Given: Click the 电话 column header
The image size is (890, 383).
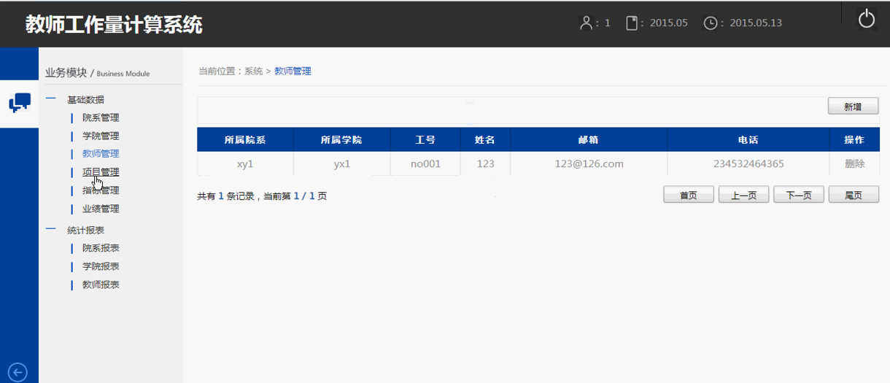Looking at the screenshot, I should click(748, 139).
